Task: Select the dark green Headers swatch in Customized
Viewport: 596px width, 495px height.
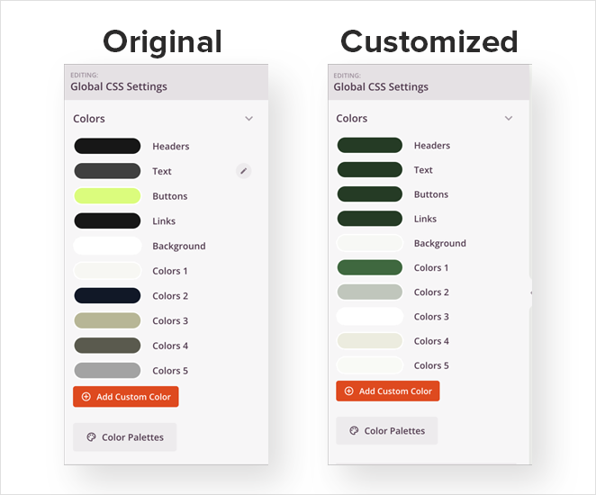Action: point(369,145)
